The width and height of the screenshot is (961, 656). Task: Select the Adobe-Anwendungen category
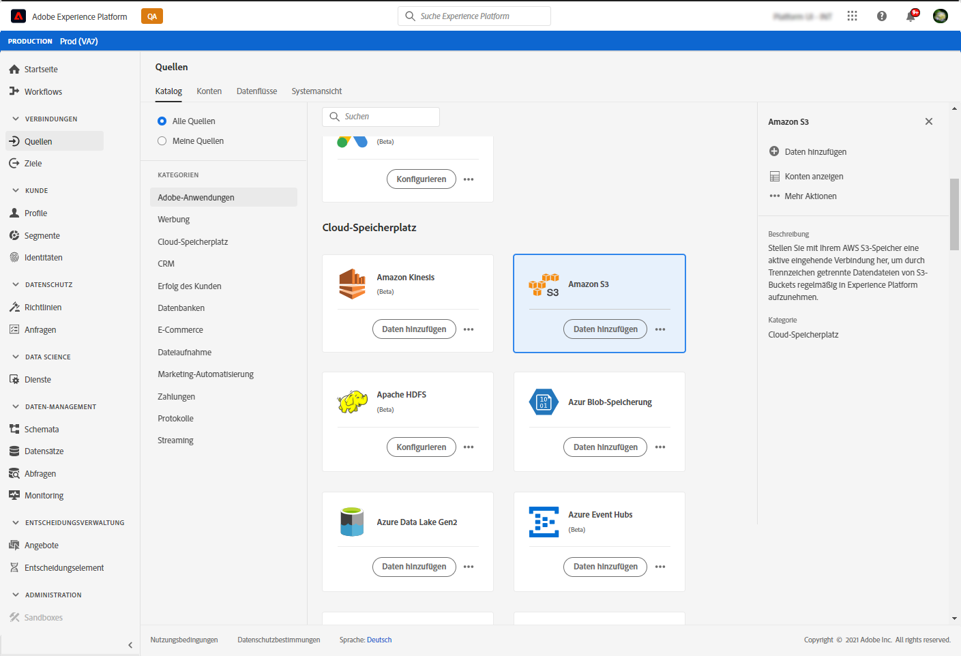pyautogui.click(x=224, y=197)
